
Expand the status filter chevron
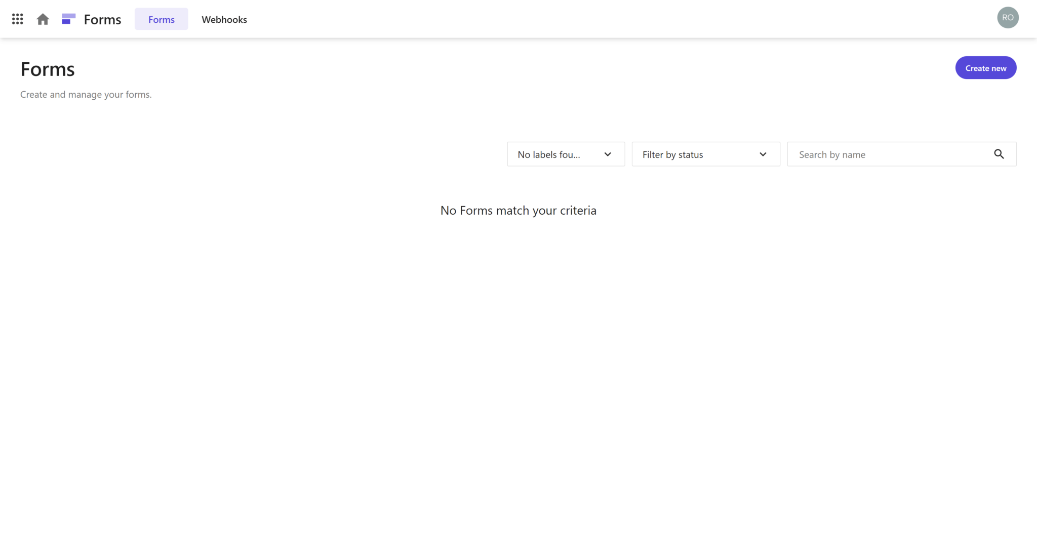762,154
